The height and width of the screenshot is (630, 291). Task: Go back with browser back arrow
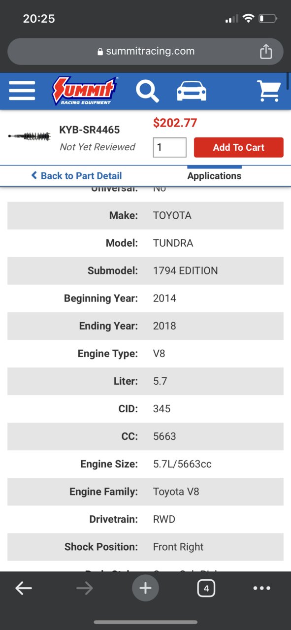tap(23, 588)
